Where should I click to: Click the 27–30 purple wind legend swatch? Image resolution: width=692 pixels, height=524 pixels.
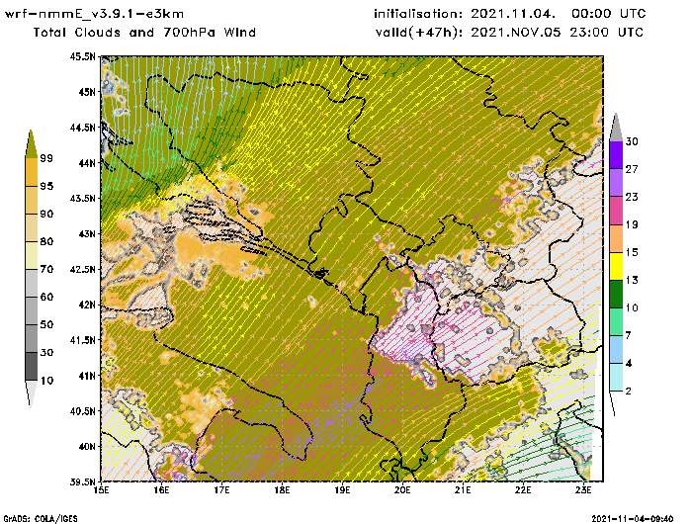click(x=616, y=155)
